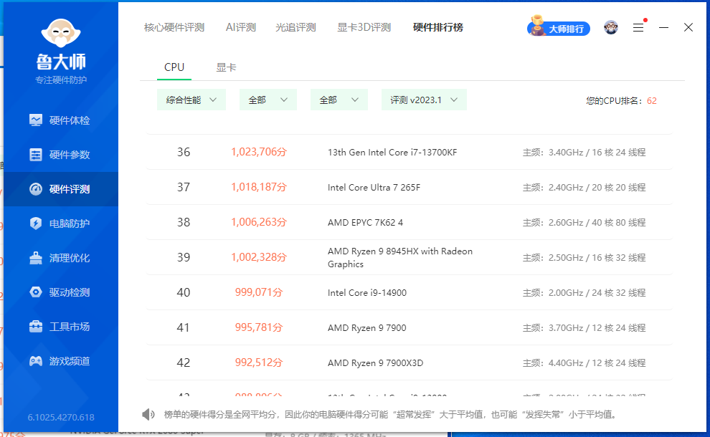Viewport: 710px width, 437px height.
Task: Switch to AI评测 tab
Action: coord(241,28)
